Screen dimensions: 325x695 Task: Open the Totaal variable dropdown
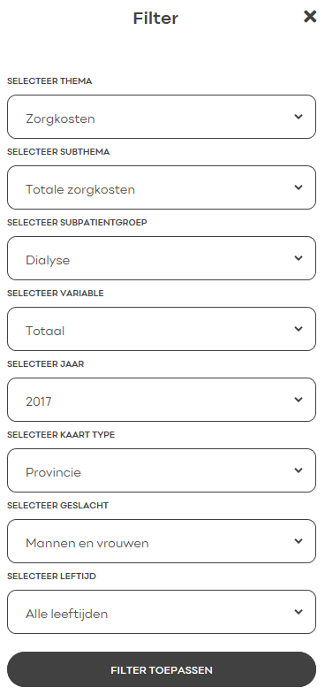pos(162,329)
